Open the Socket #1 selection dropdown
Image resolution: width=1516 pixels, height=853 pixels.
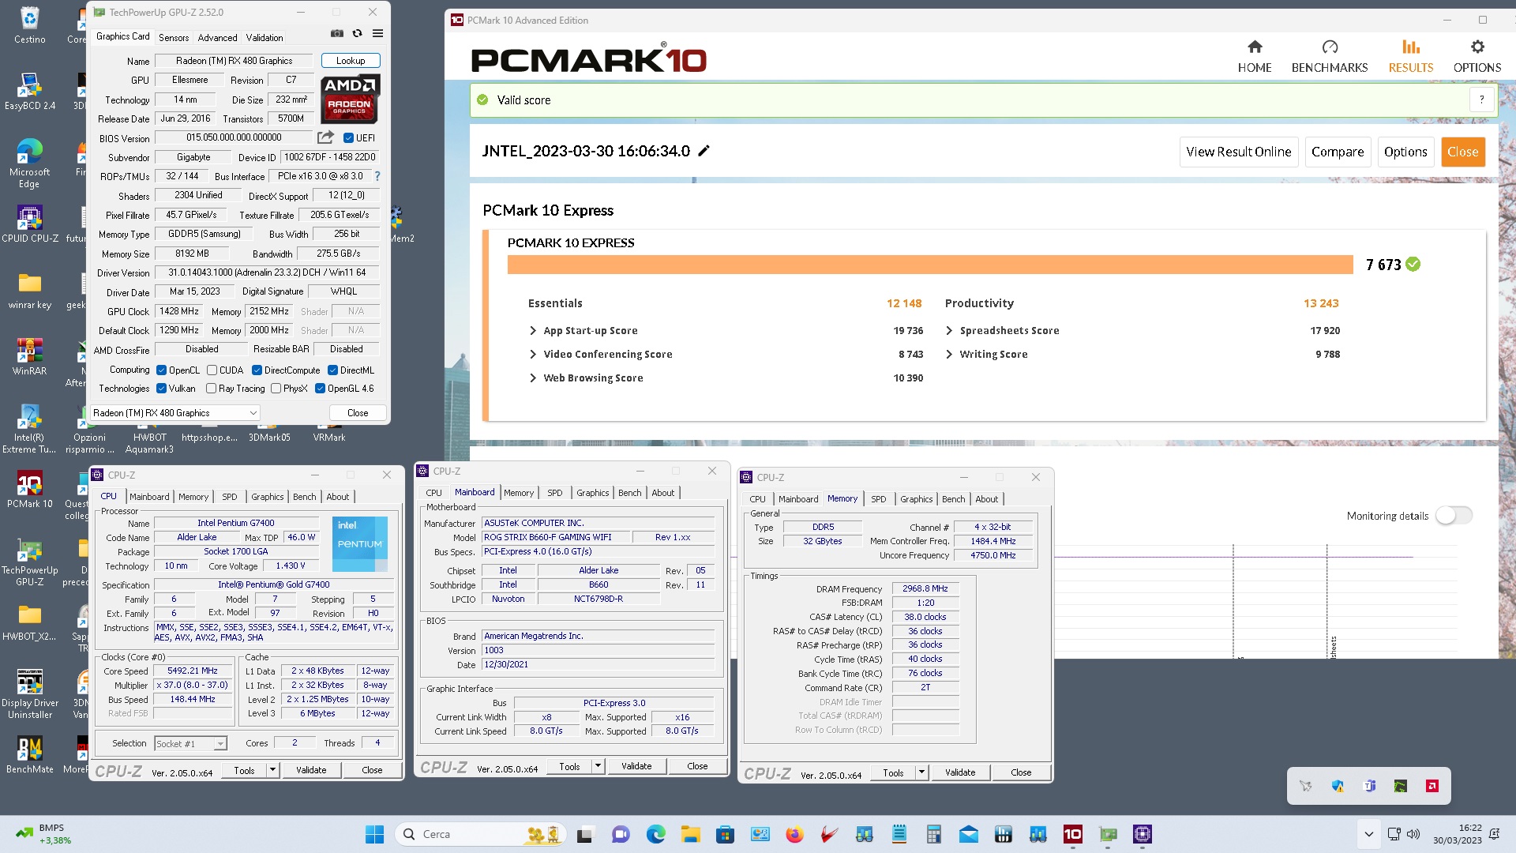(x=190, y=743)
